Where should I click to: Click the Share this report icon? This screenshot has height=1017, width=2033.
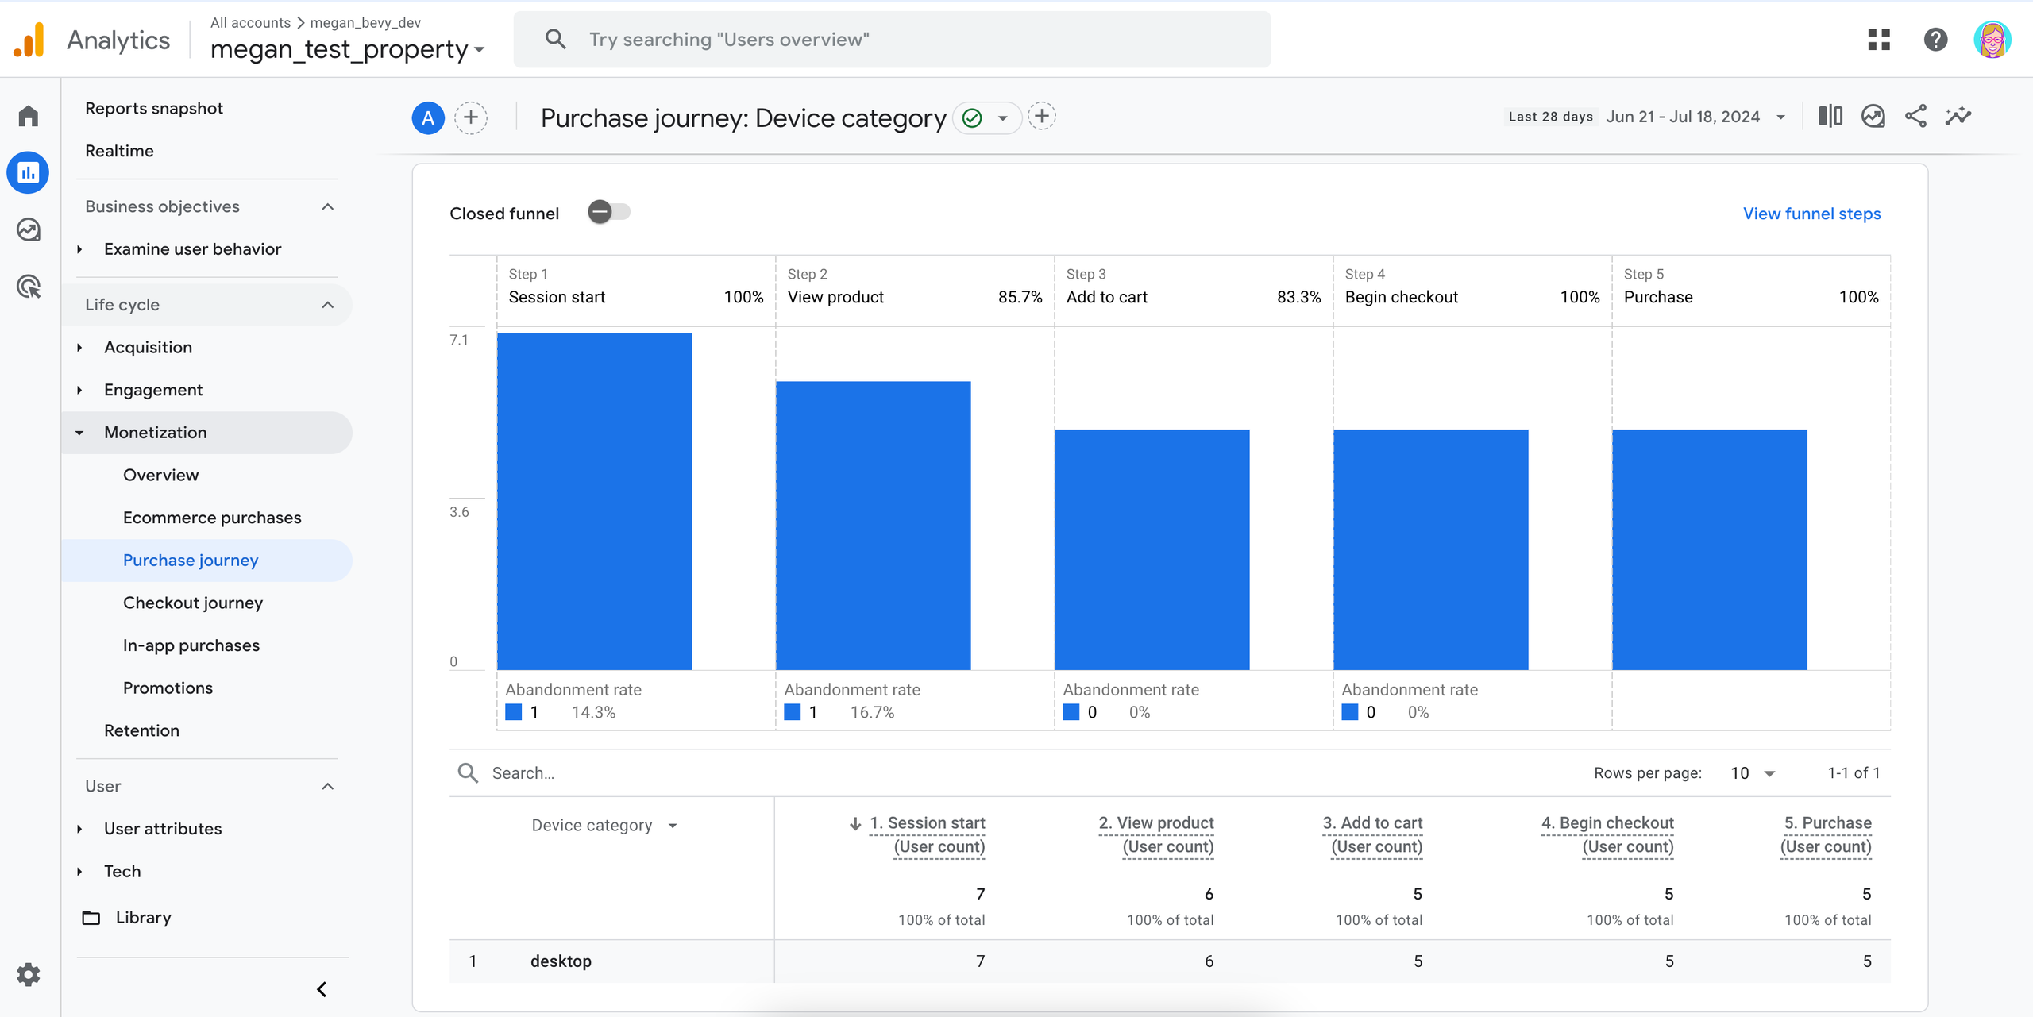[1915, 117]
